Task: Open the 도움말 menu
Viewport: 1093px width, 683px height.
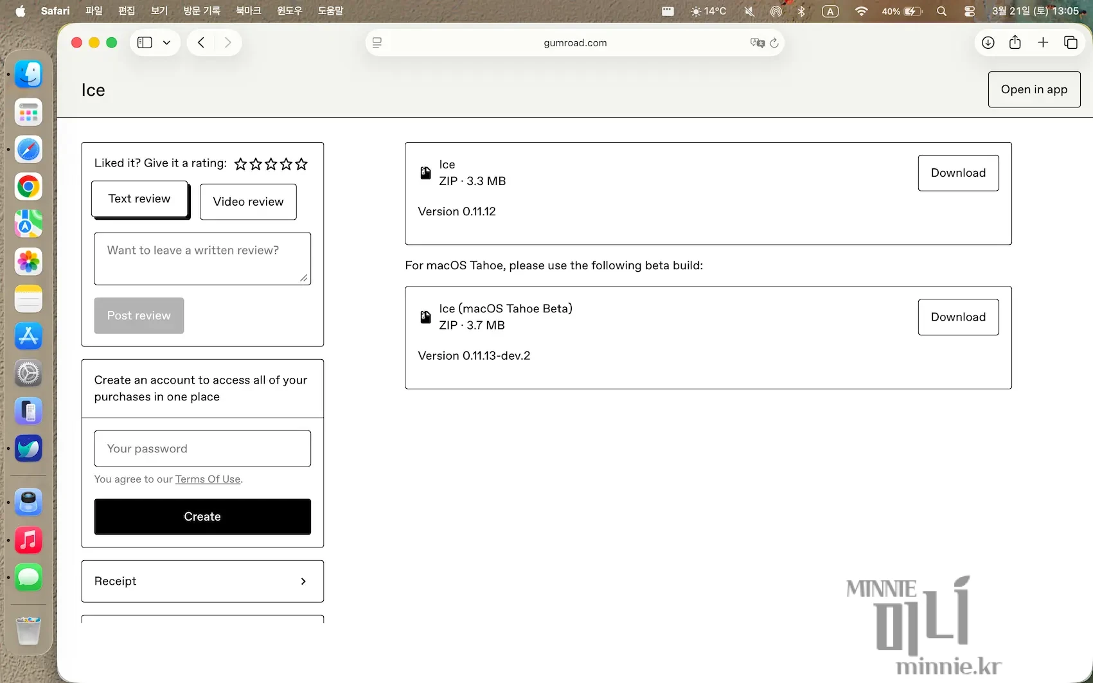Action: (x=330, y=11)
